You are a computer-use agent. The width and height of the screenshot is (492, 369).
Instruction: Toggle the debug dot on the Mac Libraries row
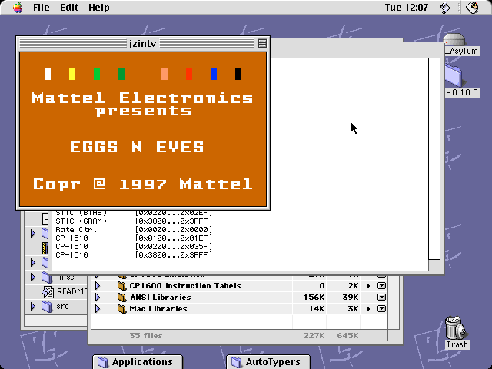(368, 309)
